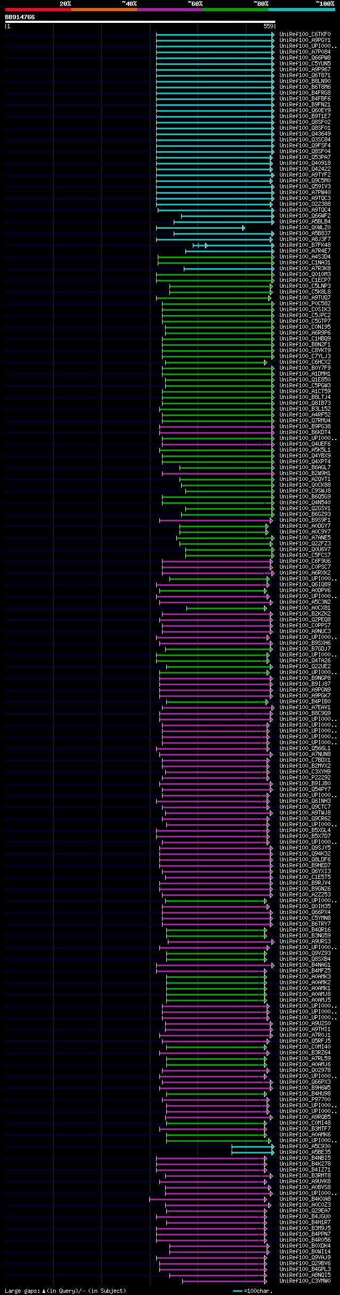Select the UniRef100_Q9C5M0 label

pos(305,181)
